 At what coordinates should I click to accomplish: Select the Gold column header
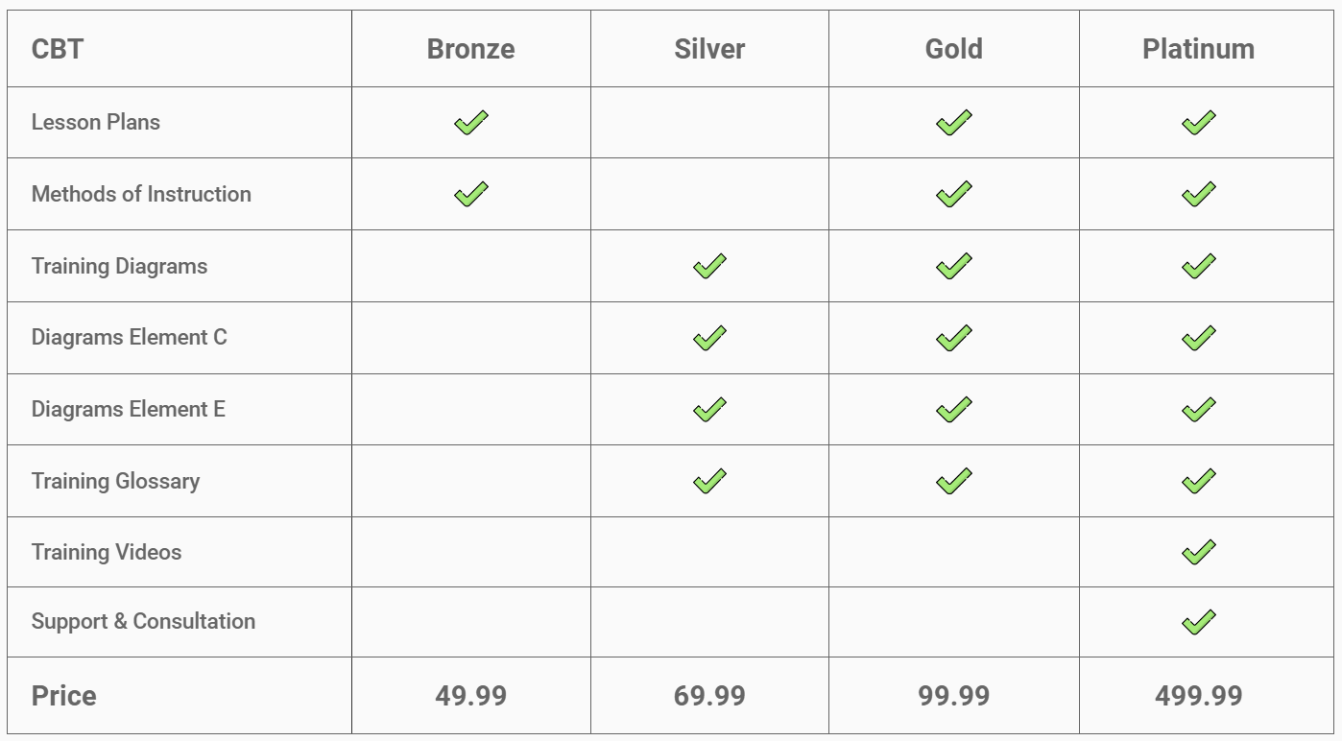point(954,49)
